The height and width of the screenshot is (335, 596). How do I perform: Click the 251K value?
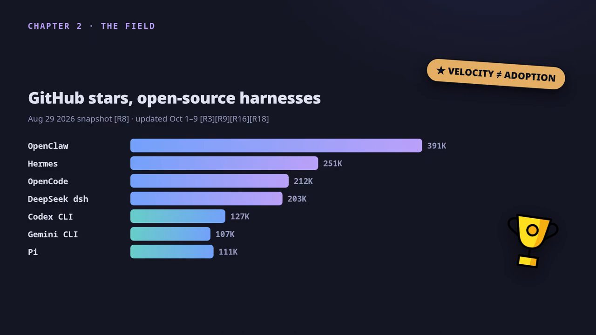pos(332,163)
